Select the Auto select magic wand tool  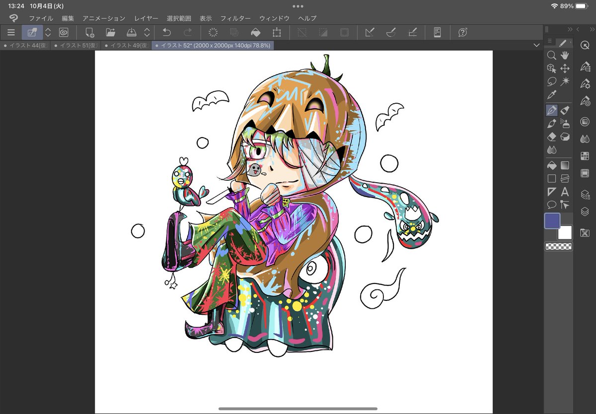point(565,81)
